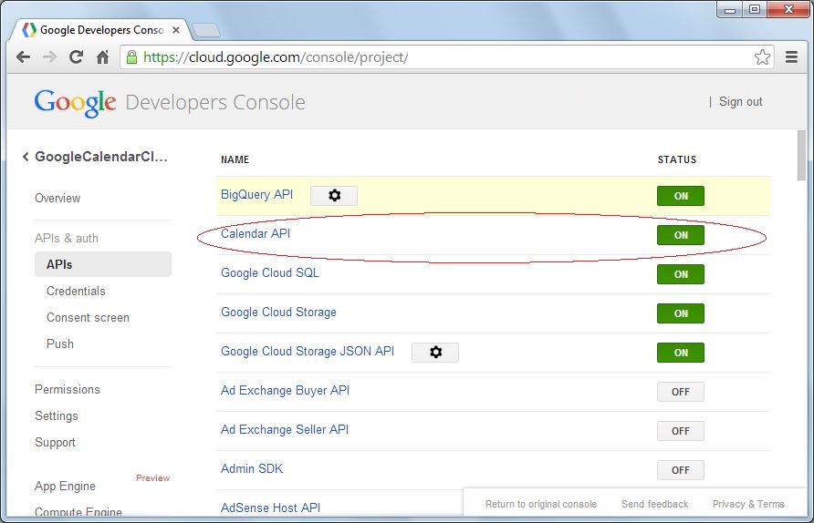Reload the page with the refresh icon
814x523 pixels.
(77, 57)
